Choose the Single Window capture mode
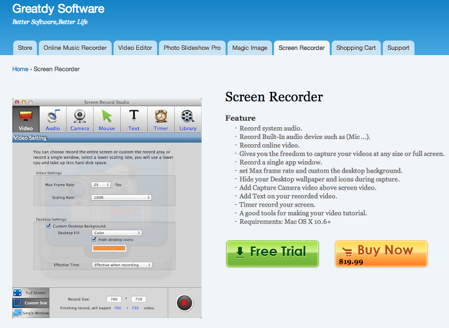 pos(31,313)
